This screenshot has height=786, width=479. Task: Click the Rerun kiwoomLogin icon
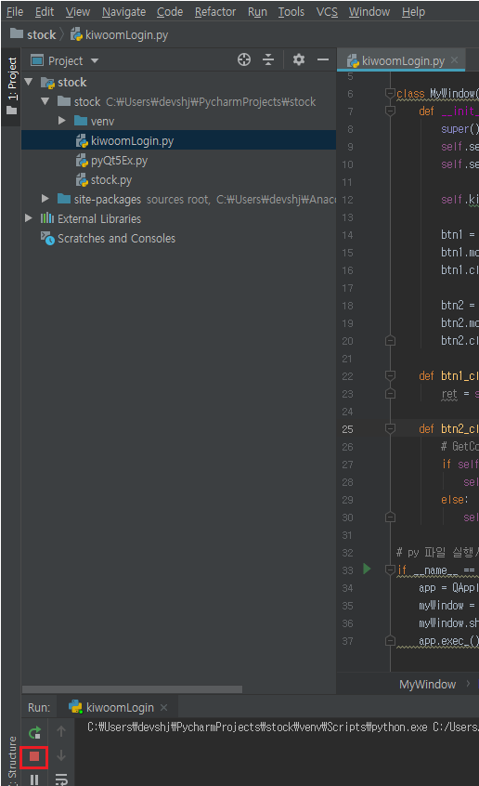tap(34, 733)
